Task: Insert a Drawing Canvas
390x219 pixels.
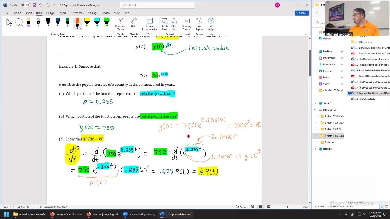Action: tap(186, 24)
